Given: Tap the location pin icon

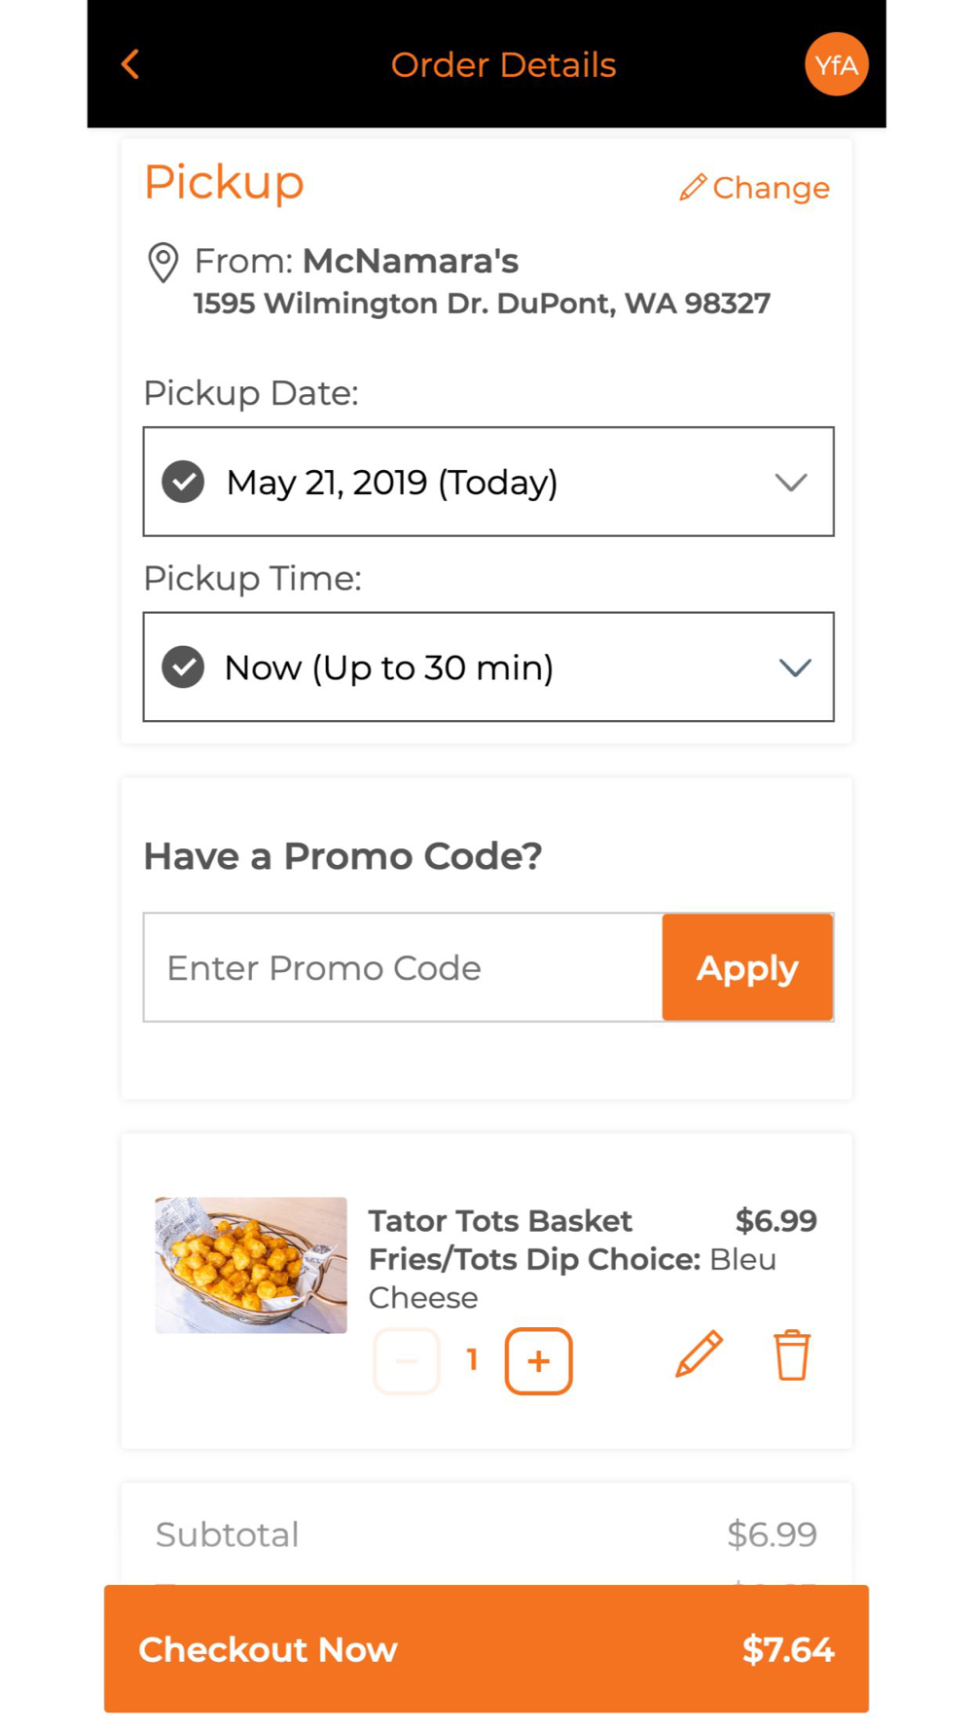Looking at the screenshot, I should (162, 262).
